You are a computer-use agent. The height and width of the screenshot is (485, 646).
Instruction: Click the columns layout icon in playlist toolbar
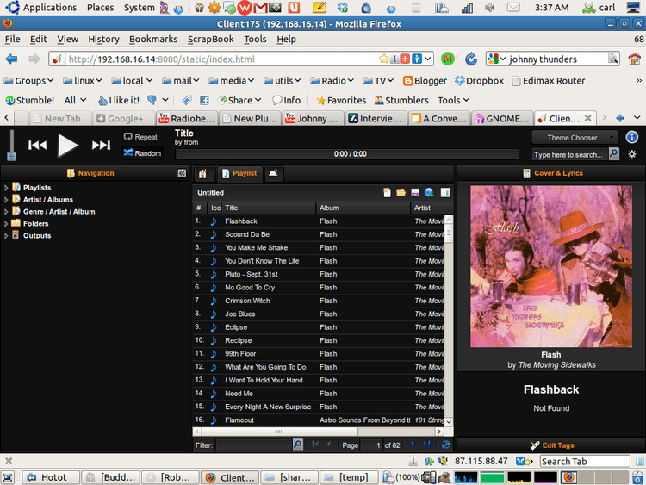[x=445, y=192]
